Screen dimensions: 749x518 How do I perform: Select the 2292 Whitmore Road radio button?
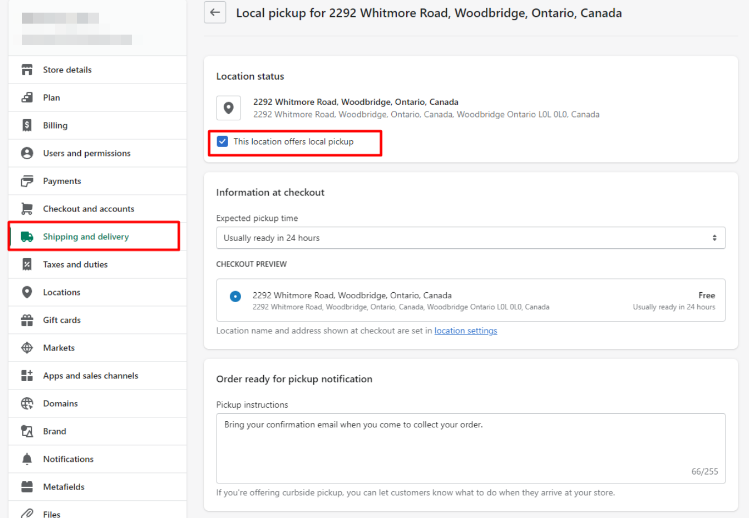point(235,297)
